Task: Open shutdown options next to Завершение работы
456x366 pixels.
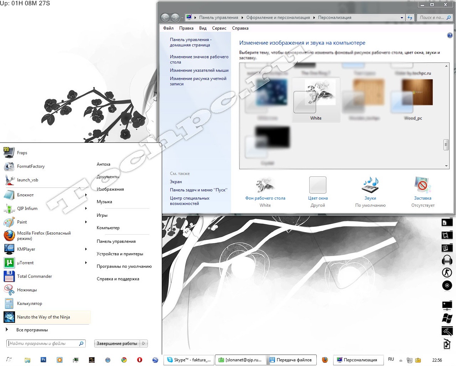Action: [x=144, y=343]
